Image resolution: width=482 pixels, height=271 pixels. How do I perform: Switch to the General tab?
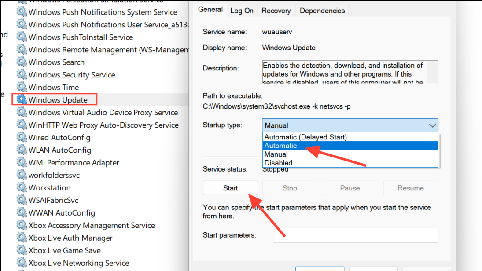(210, 10)
